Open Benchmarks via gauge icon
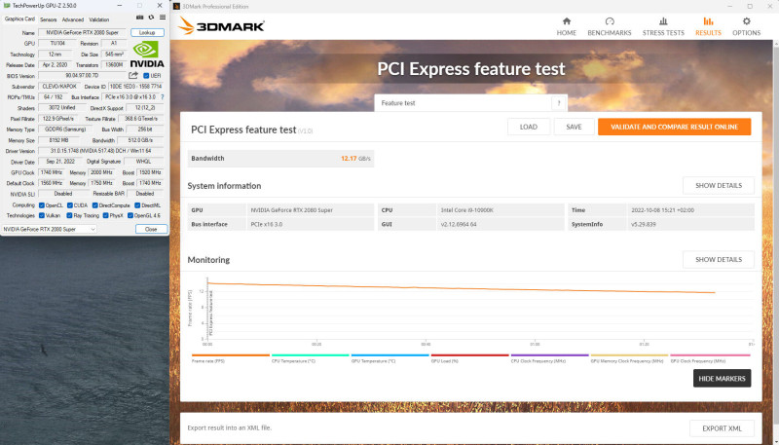This screenshot has height=445, width=779. (x=610, y=21)
